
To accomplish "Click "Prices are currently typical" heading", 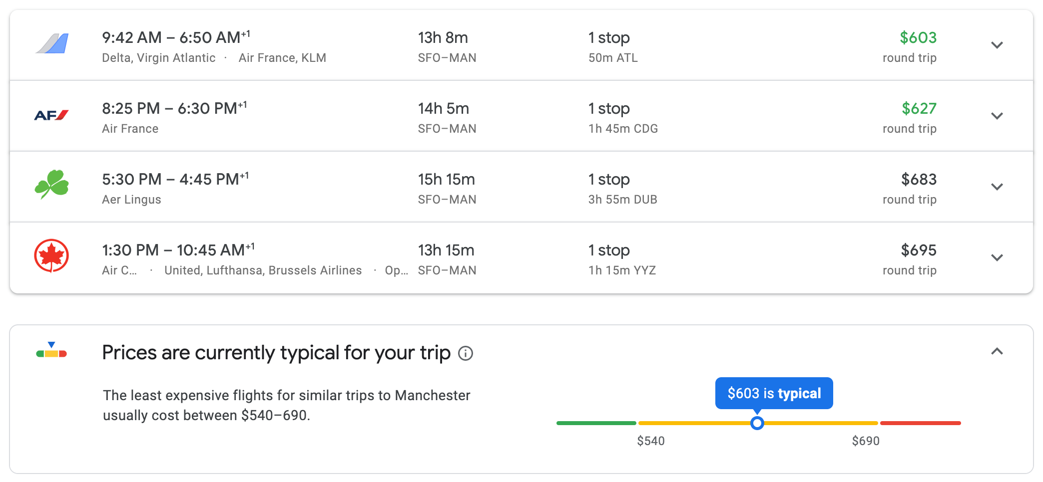I will [276, 353].
